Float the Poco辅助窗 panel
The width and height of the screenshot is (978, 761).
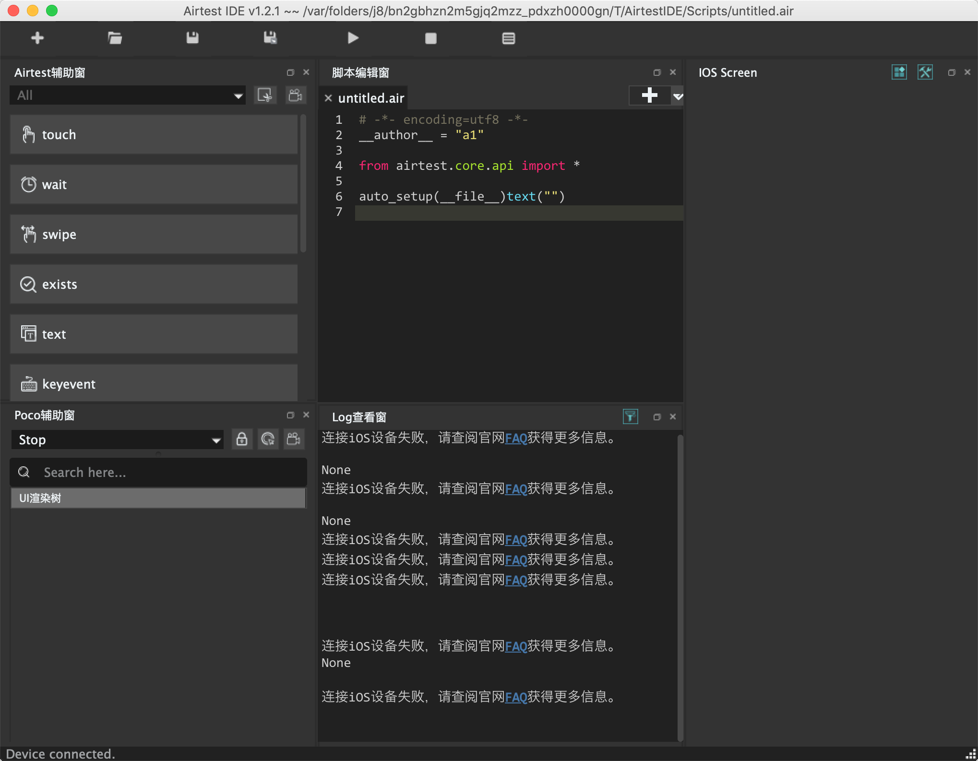tap(290, 415)
